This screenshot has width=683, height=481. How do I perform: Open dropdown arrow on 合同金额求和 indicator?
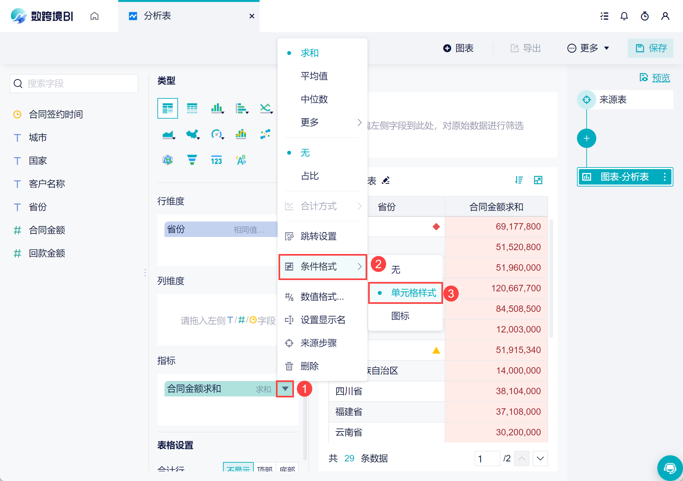[285, 389]
